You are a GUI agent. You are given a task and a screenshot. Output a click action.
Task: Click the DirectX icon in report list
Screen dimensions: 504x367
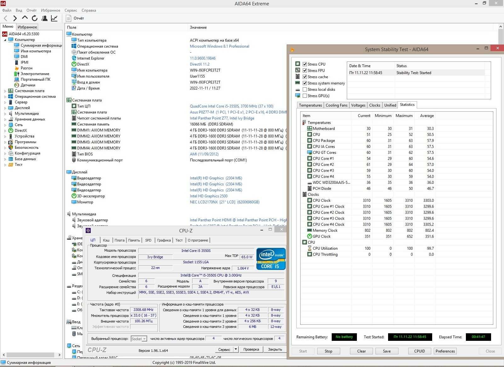74,64
